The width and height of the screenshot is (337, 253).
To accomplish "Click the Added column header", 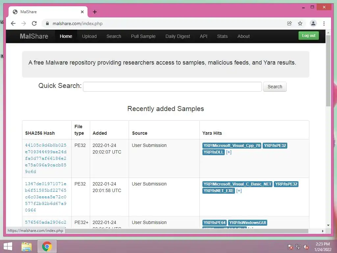I will (x=100, y=133).
